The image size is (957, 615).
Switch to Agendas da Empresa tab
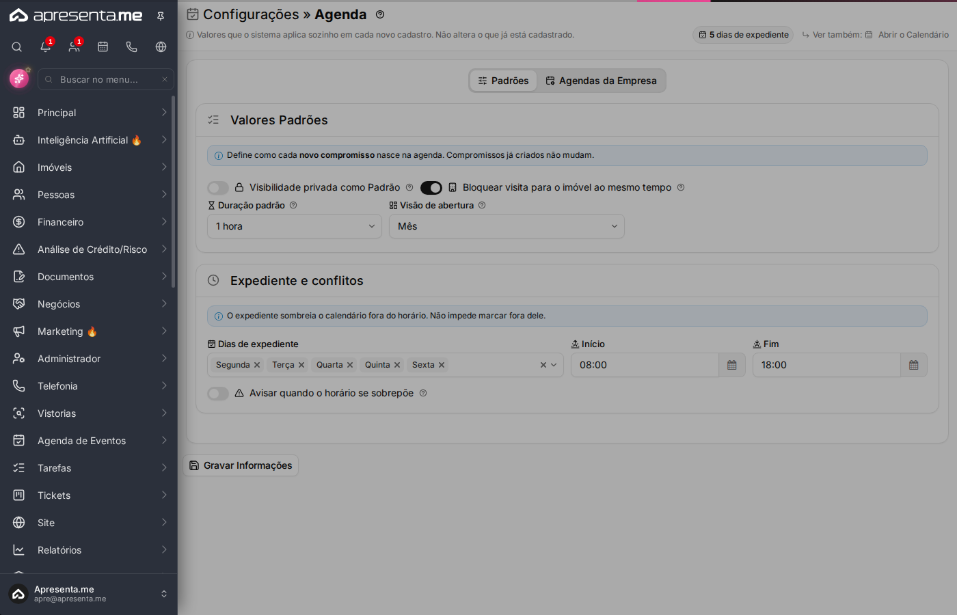click(601, 81)
